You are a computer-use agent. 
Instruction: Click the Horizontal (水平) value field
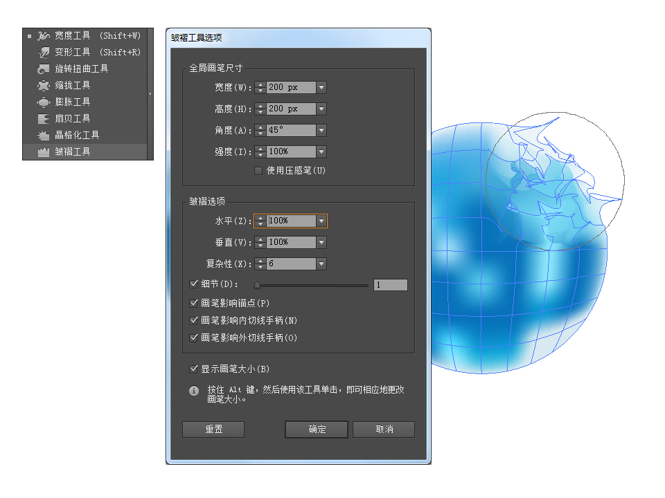click(290, 221)
